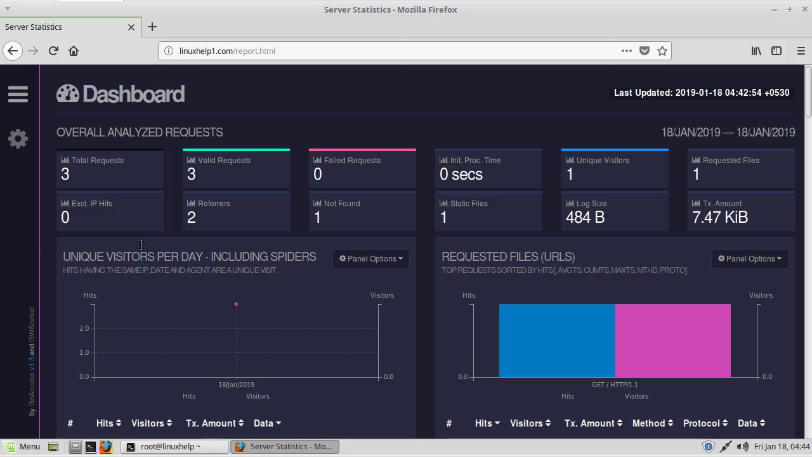The height and width of the screenshot is (457, 812).
Task: Click the Tx. Amount 7.47 KiB card
Action: (741, 211)
